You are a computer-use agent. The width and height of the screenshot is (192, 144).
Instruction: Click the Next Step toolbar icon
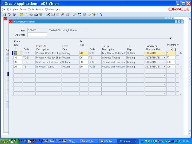pyautogui.click(x=26, y=14)
